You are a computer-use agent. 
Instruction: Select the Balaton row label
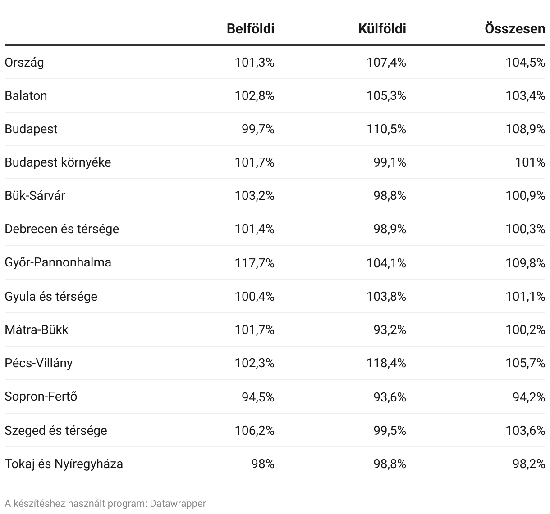(26, 95)
